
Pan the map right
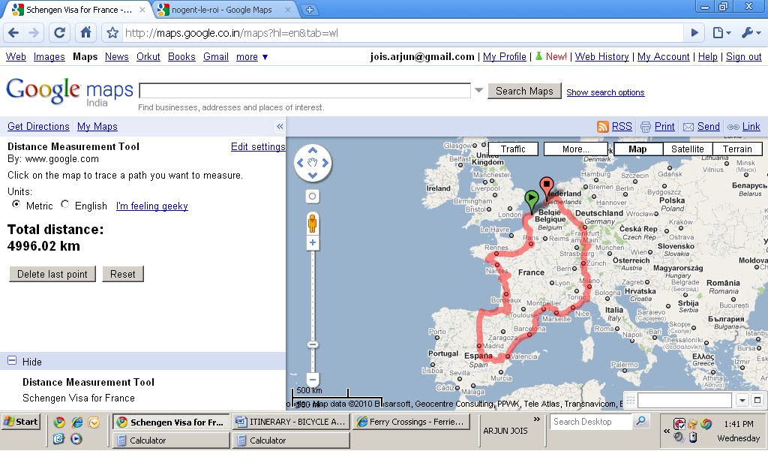coord(325,163)
